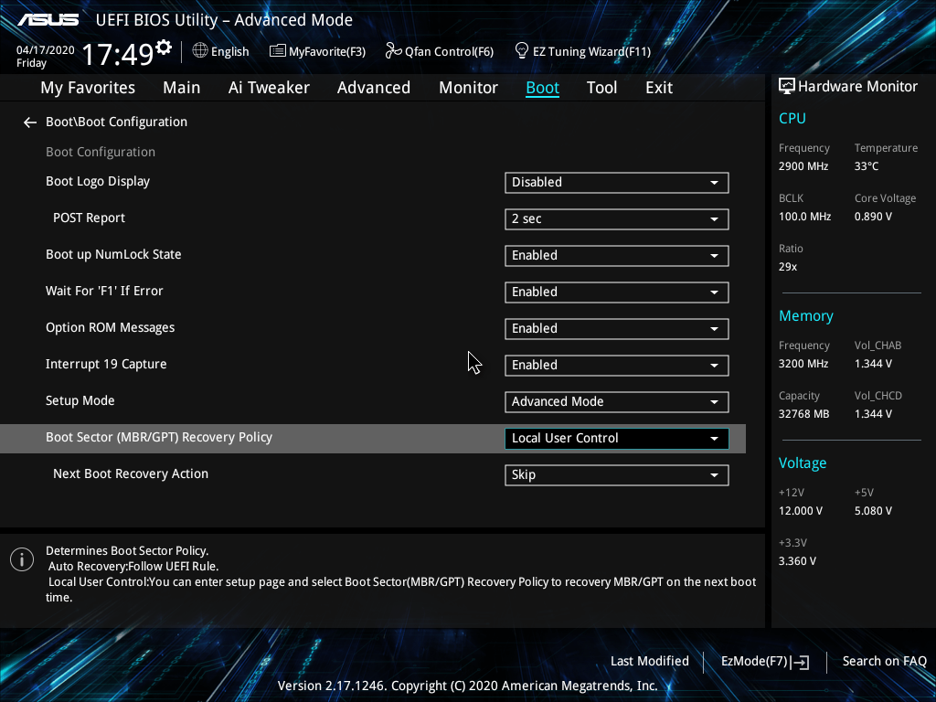936x702 pixels.
Task: Click the CPU heading in Hardware Monitor
Action: [x=792, y=118]
